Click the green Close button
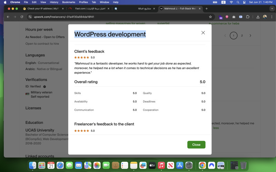276x172 pixels. tap(196, 144)
